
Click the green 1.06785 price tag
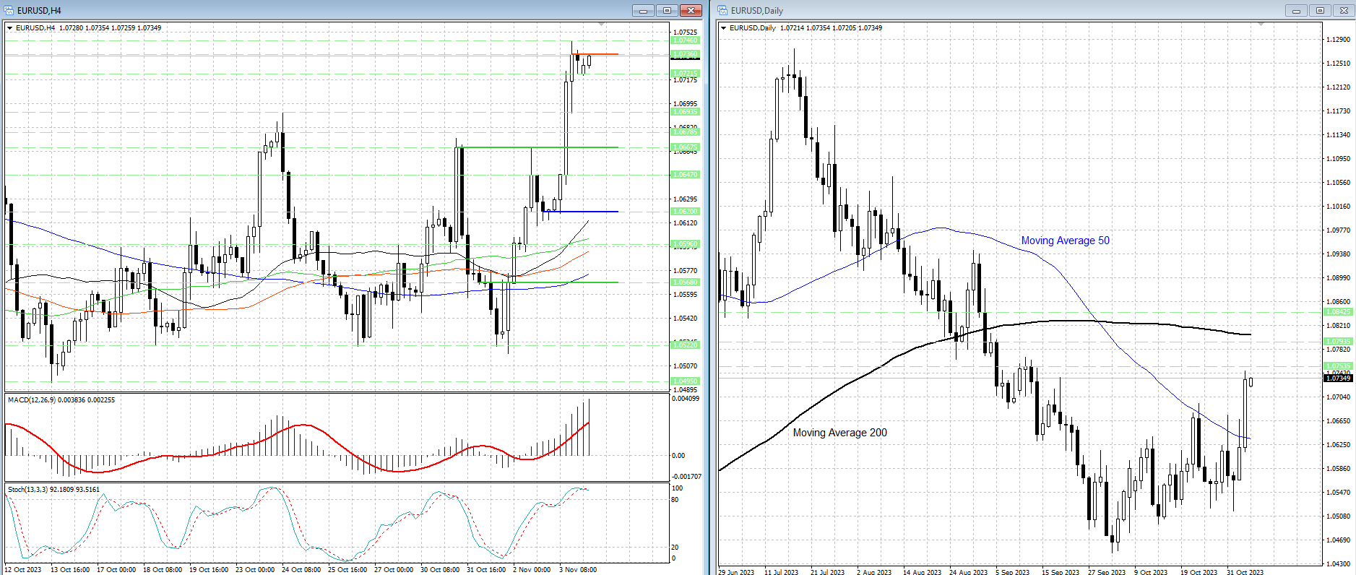tap(686, 132)
